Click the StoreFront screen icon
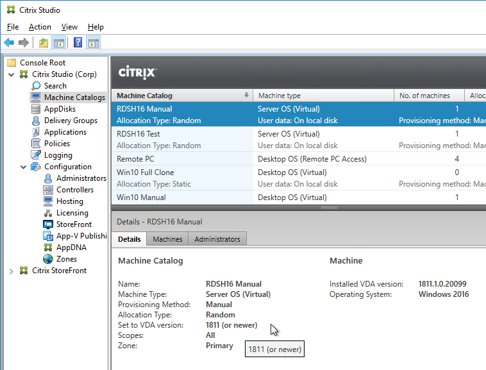This screenshot has height=370, width=486. tap(48, 224)
